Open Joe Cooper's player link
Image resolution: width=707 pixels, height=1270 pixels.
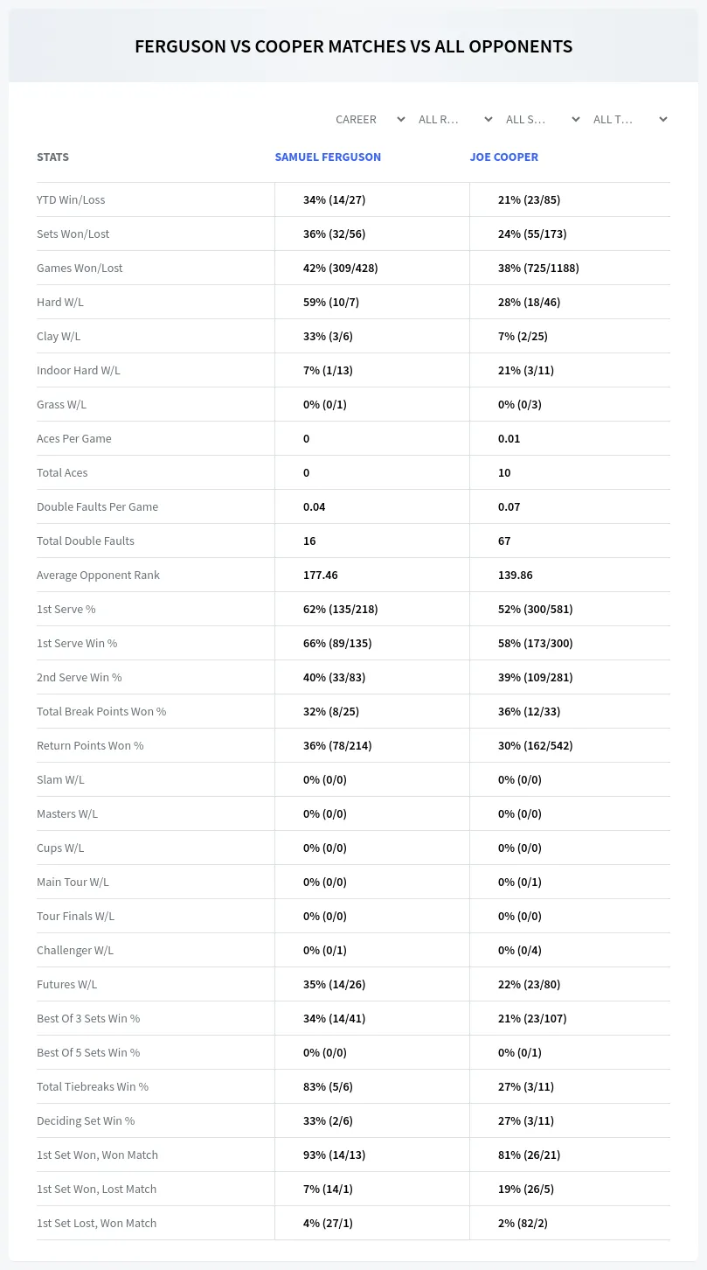(504, 157)
